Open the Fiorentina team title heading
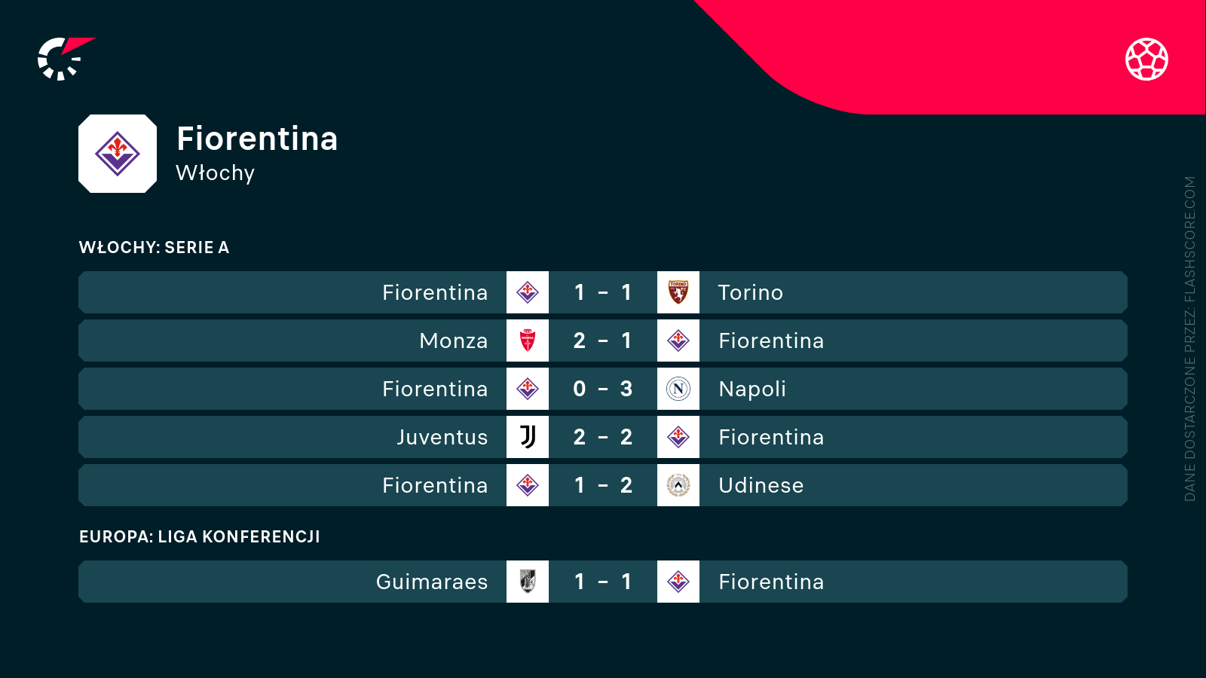The image size is (1206, 678). [257, 139]
